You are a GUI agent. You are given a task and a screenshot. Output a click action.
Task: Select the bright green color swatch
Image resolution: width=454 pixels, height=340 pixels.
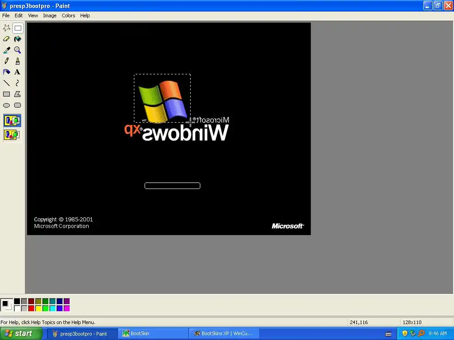(46, 309)
